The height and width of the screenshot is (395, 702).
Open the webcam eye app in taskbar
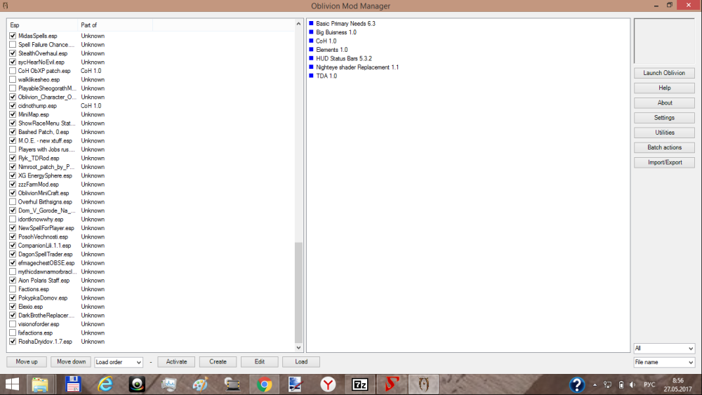(137, 384)
